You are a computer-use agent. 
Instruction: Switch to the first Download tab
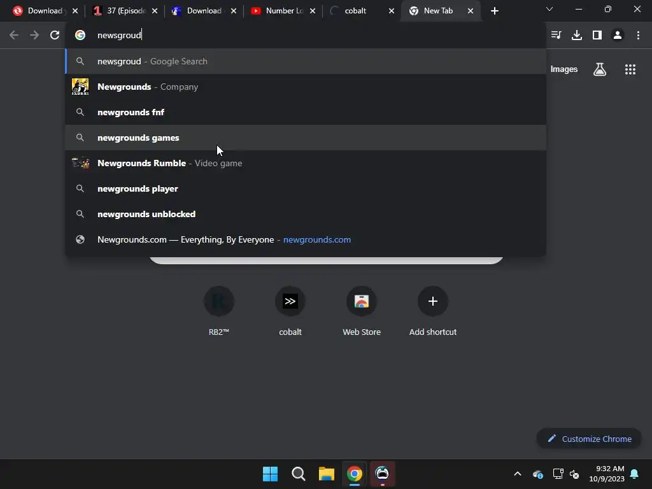click(x=45, y=11)
